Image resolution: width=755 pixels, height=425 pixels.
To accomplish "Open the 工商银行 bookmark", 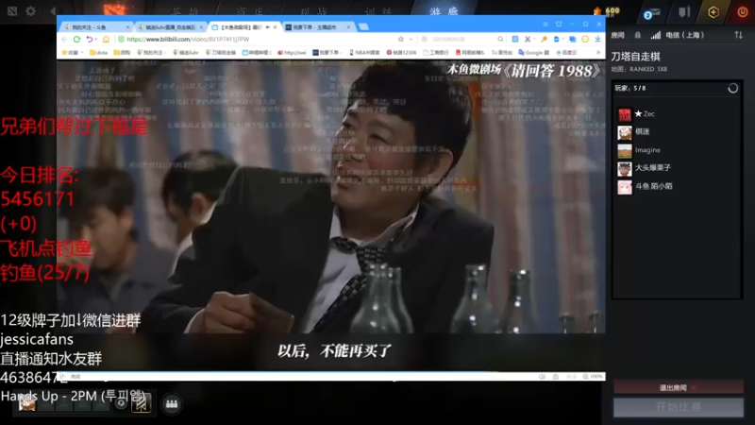I will pyautogui.click(x=436, y=53).
